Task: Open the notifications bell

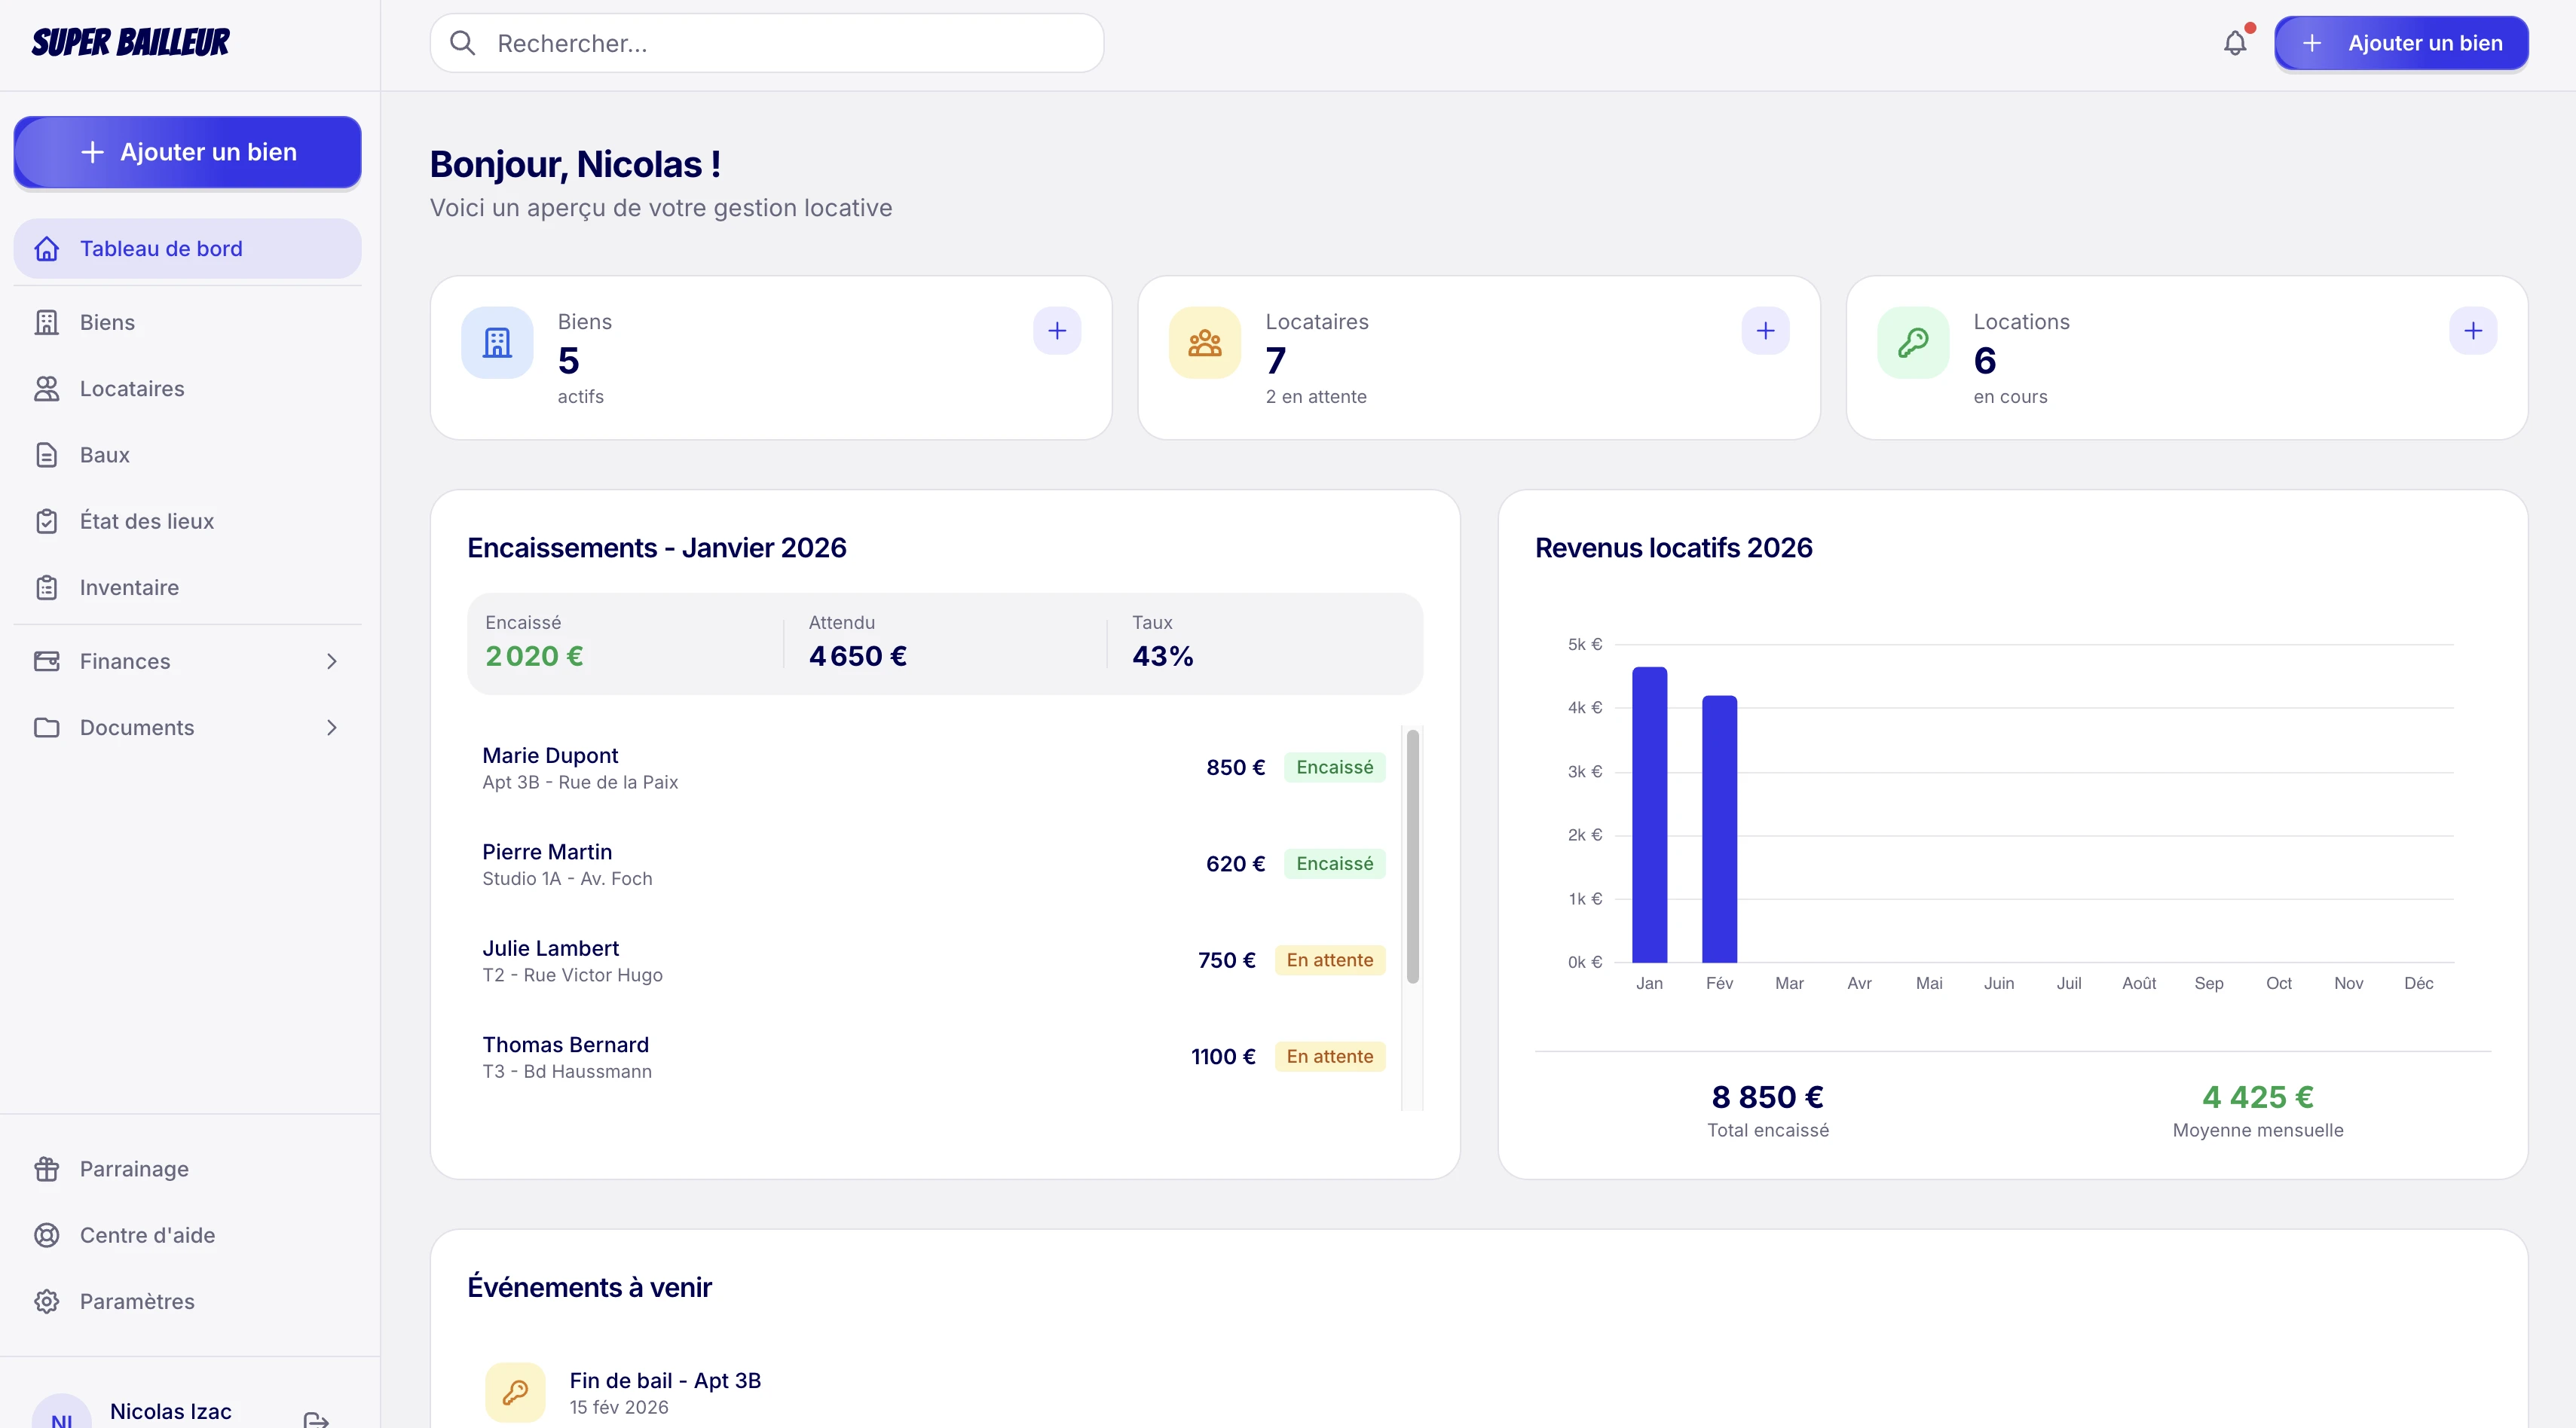Action: click(x=2235, y=43)
